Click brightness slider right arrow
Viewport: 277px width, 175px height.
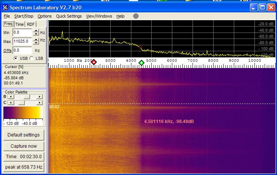click(39, 96)
